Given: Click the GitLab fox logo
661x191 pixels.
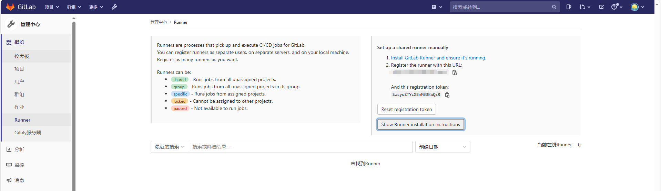Looking at the screenshot, I should click(10, 7).
